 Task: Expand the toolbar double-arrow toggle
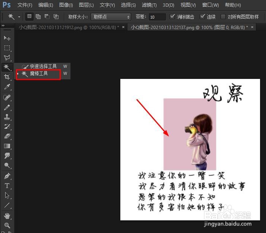coord(3,26)
